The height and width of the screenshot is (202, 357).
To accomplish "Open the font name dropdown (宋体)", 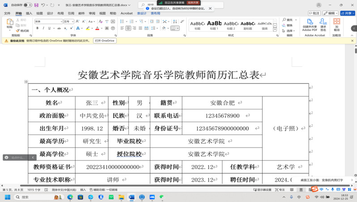I will click(61, 21).
